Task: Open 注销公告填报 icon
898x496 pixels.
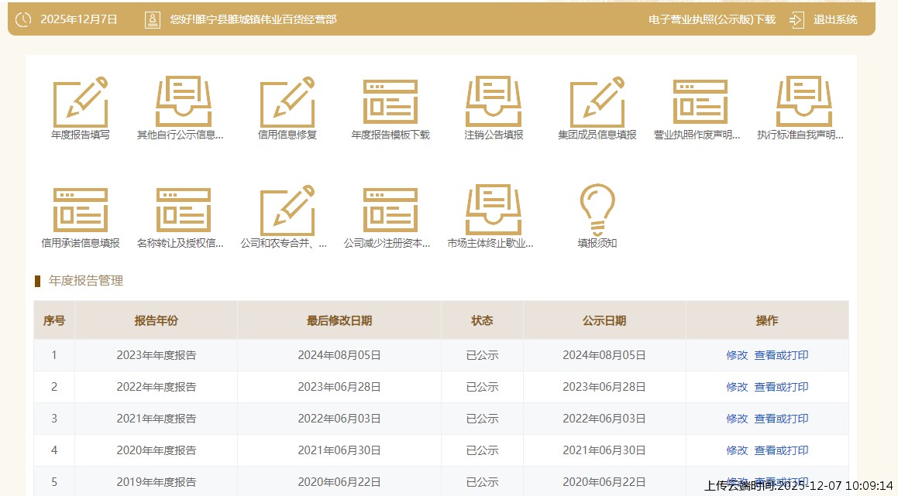Action: pos(494,103)
